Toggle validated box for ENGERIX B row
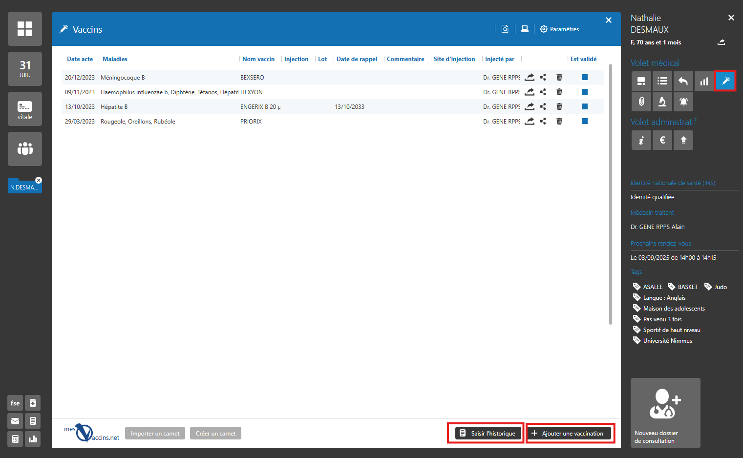 coord(584,106)
